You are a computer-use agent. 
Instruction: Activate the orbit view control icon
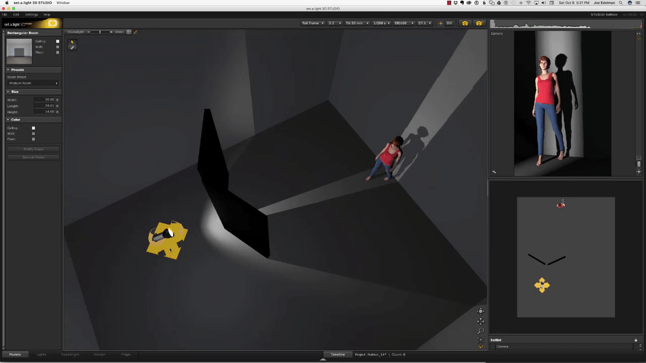pyautogui.click(x=480, y=311)
